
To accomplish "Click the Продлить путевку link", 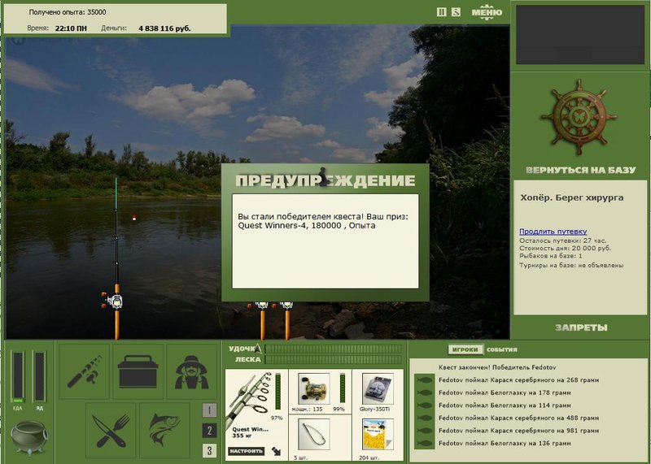I will pos(553,232).
